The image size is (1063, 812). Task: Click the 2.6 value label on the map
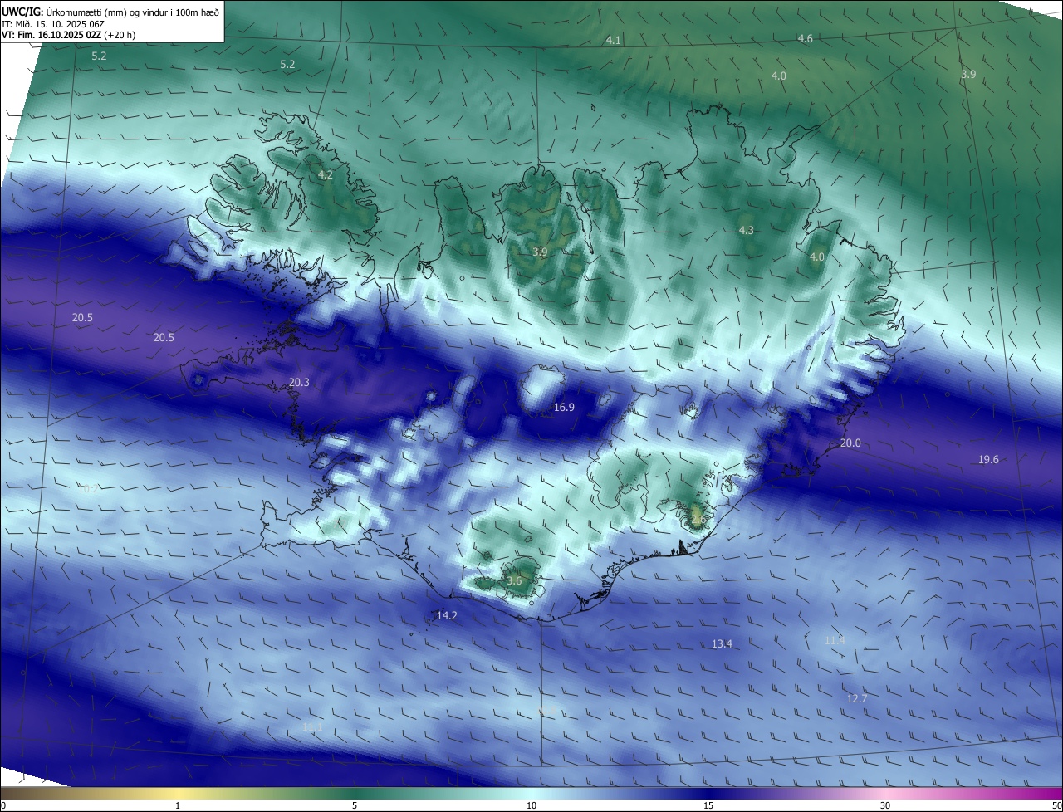tap(698, 520)
